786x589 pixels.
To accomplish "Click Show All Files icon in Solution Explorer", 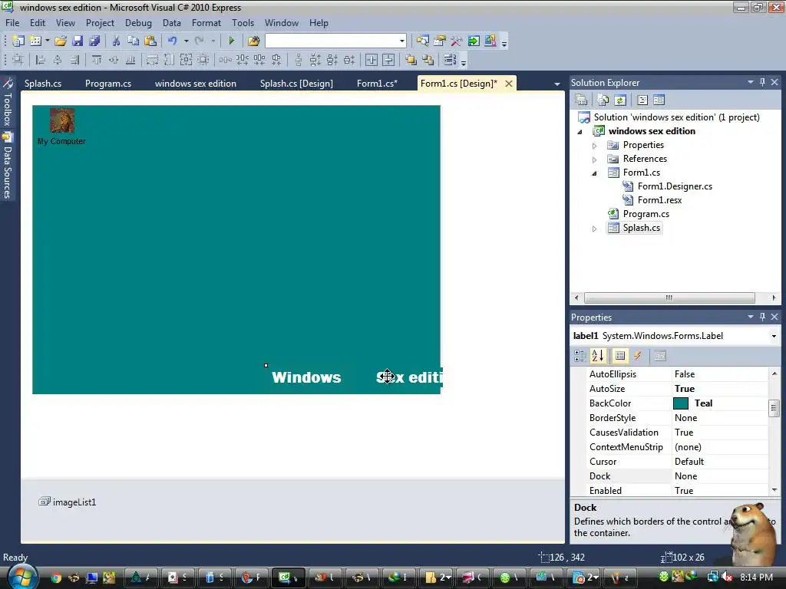I will coord(603,100).
